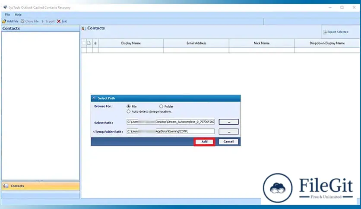
Task: Click the Export Selected button
Action: (336, 32)
